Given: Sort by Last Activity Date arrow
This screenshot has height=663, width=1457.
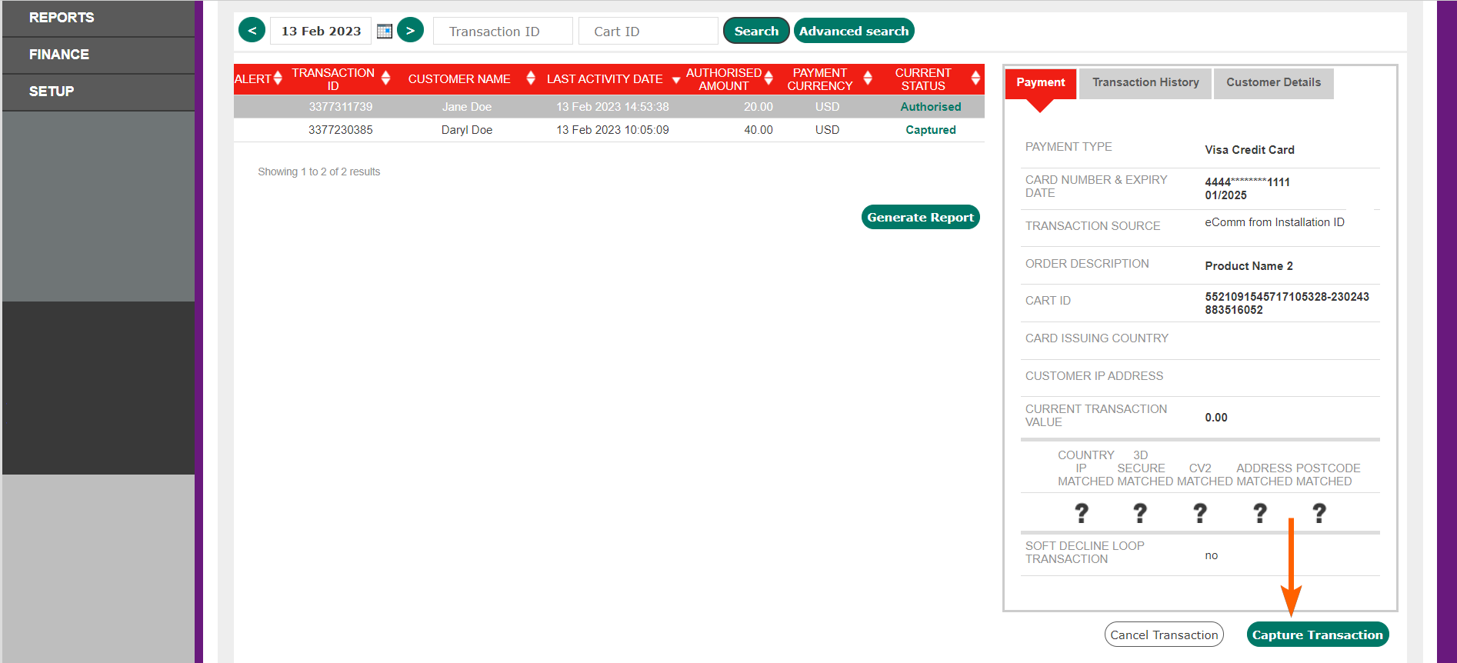Looking at the screenshot, I should (676, 80).
